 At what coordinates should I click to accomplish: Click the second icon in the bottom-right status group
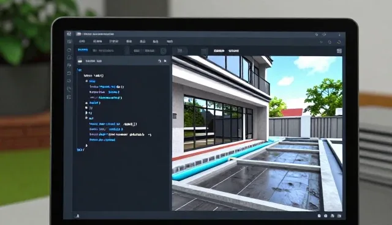[325, 216]
